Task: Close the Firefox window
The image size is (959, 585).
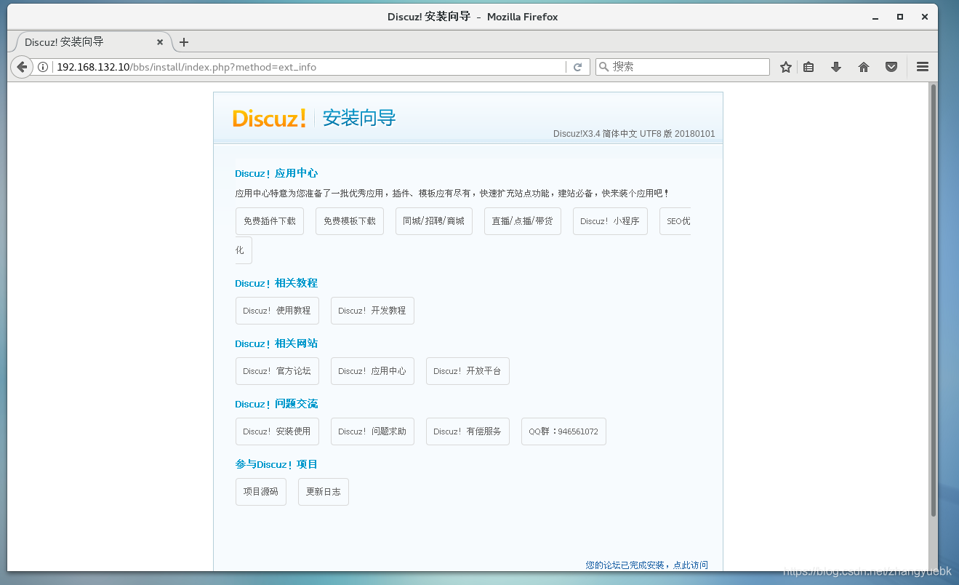Action: (924, 16)
